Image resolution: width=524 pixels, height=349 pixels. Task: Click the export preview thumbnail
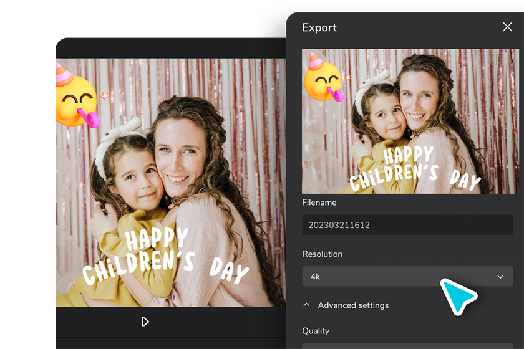pyautogui.click(x=410, y=122)
